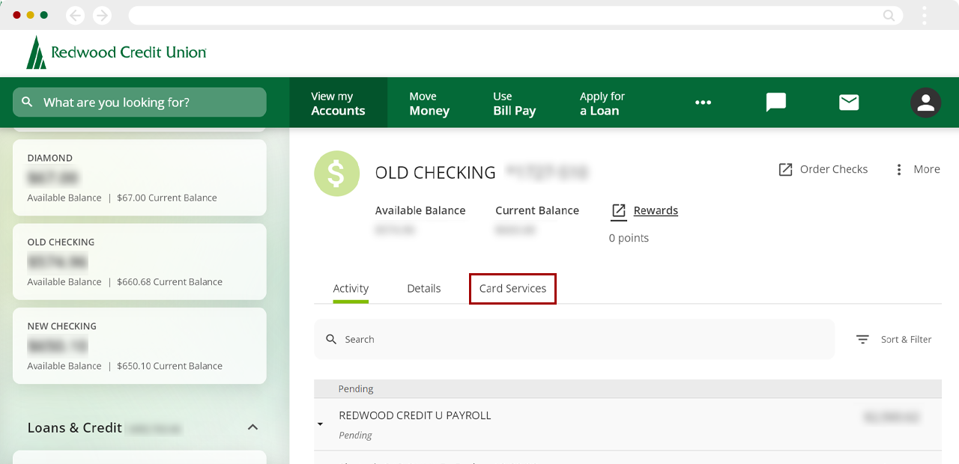The height and width of the screenshot is (464, 959).
Task: Collapse the Loans & Credit section
Action: (x=252, y=427)
